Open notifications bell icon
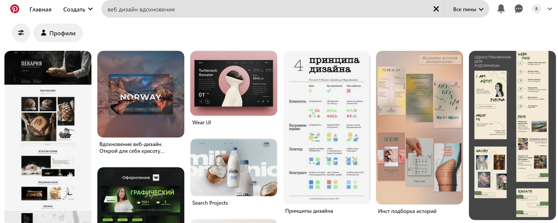This screenshot has width=558, height=223. coord(501,9)
